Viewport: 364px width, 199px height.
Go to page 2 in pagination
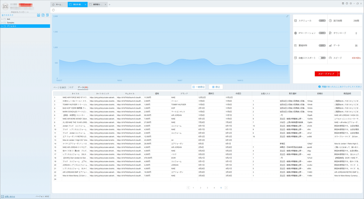[201, 188]
